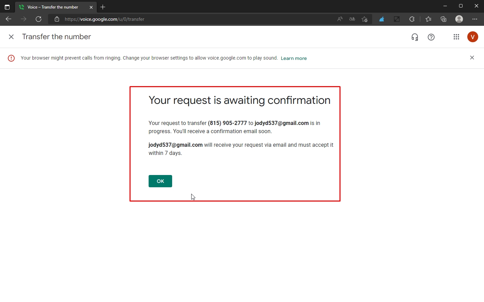This screenshot has width=484, height=302.
Task: Close the Transfer the number page
Action: click(x=11, y=37)
